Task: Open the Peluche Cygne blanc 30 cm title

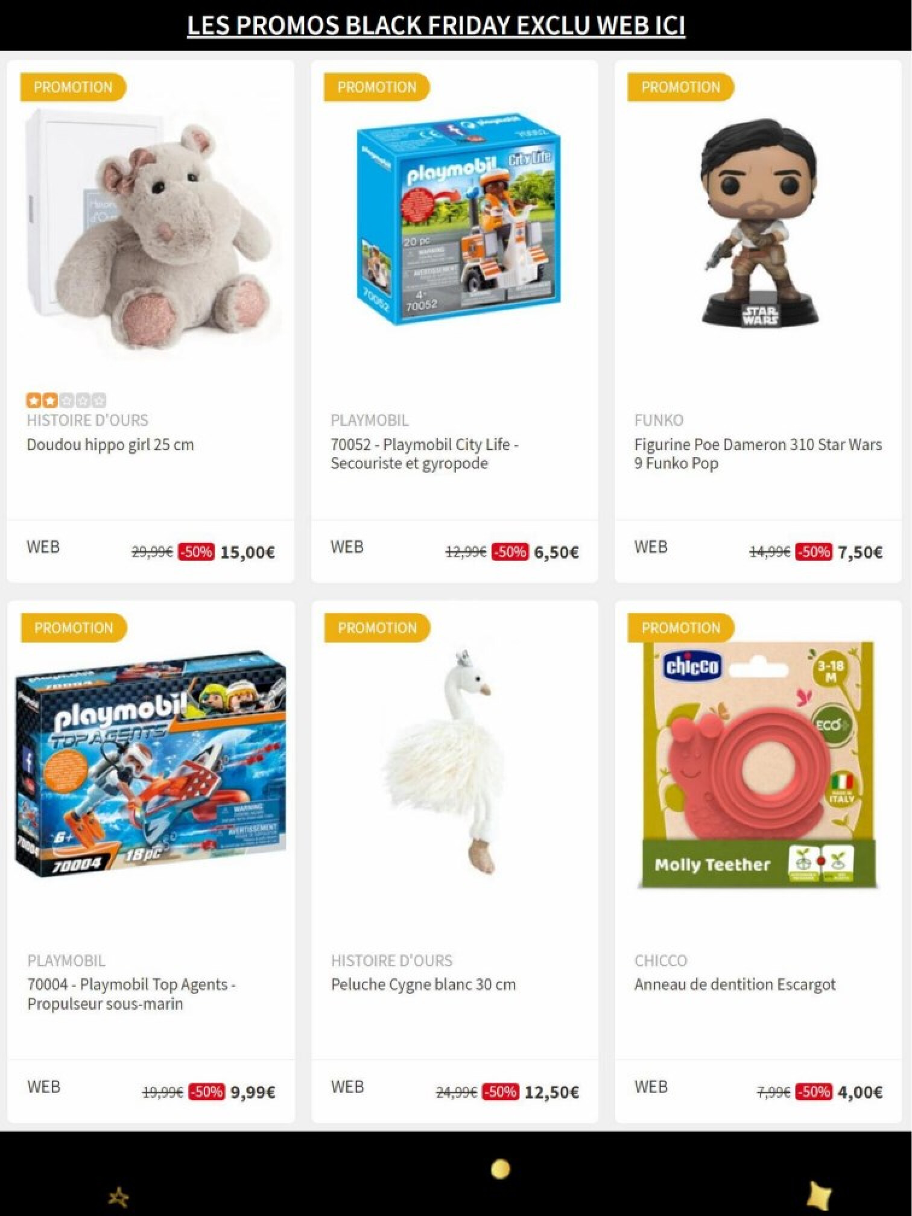Action: (423, 985)
